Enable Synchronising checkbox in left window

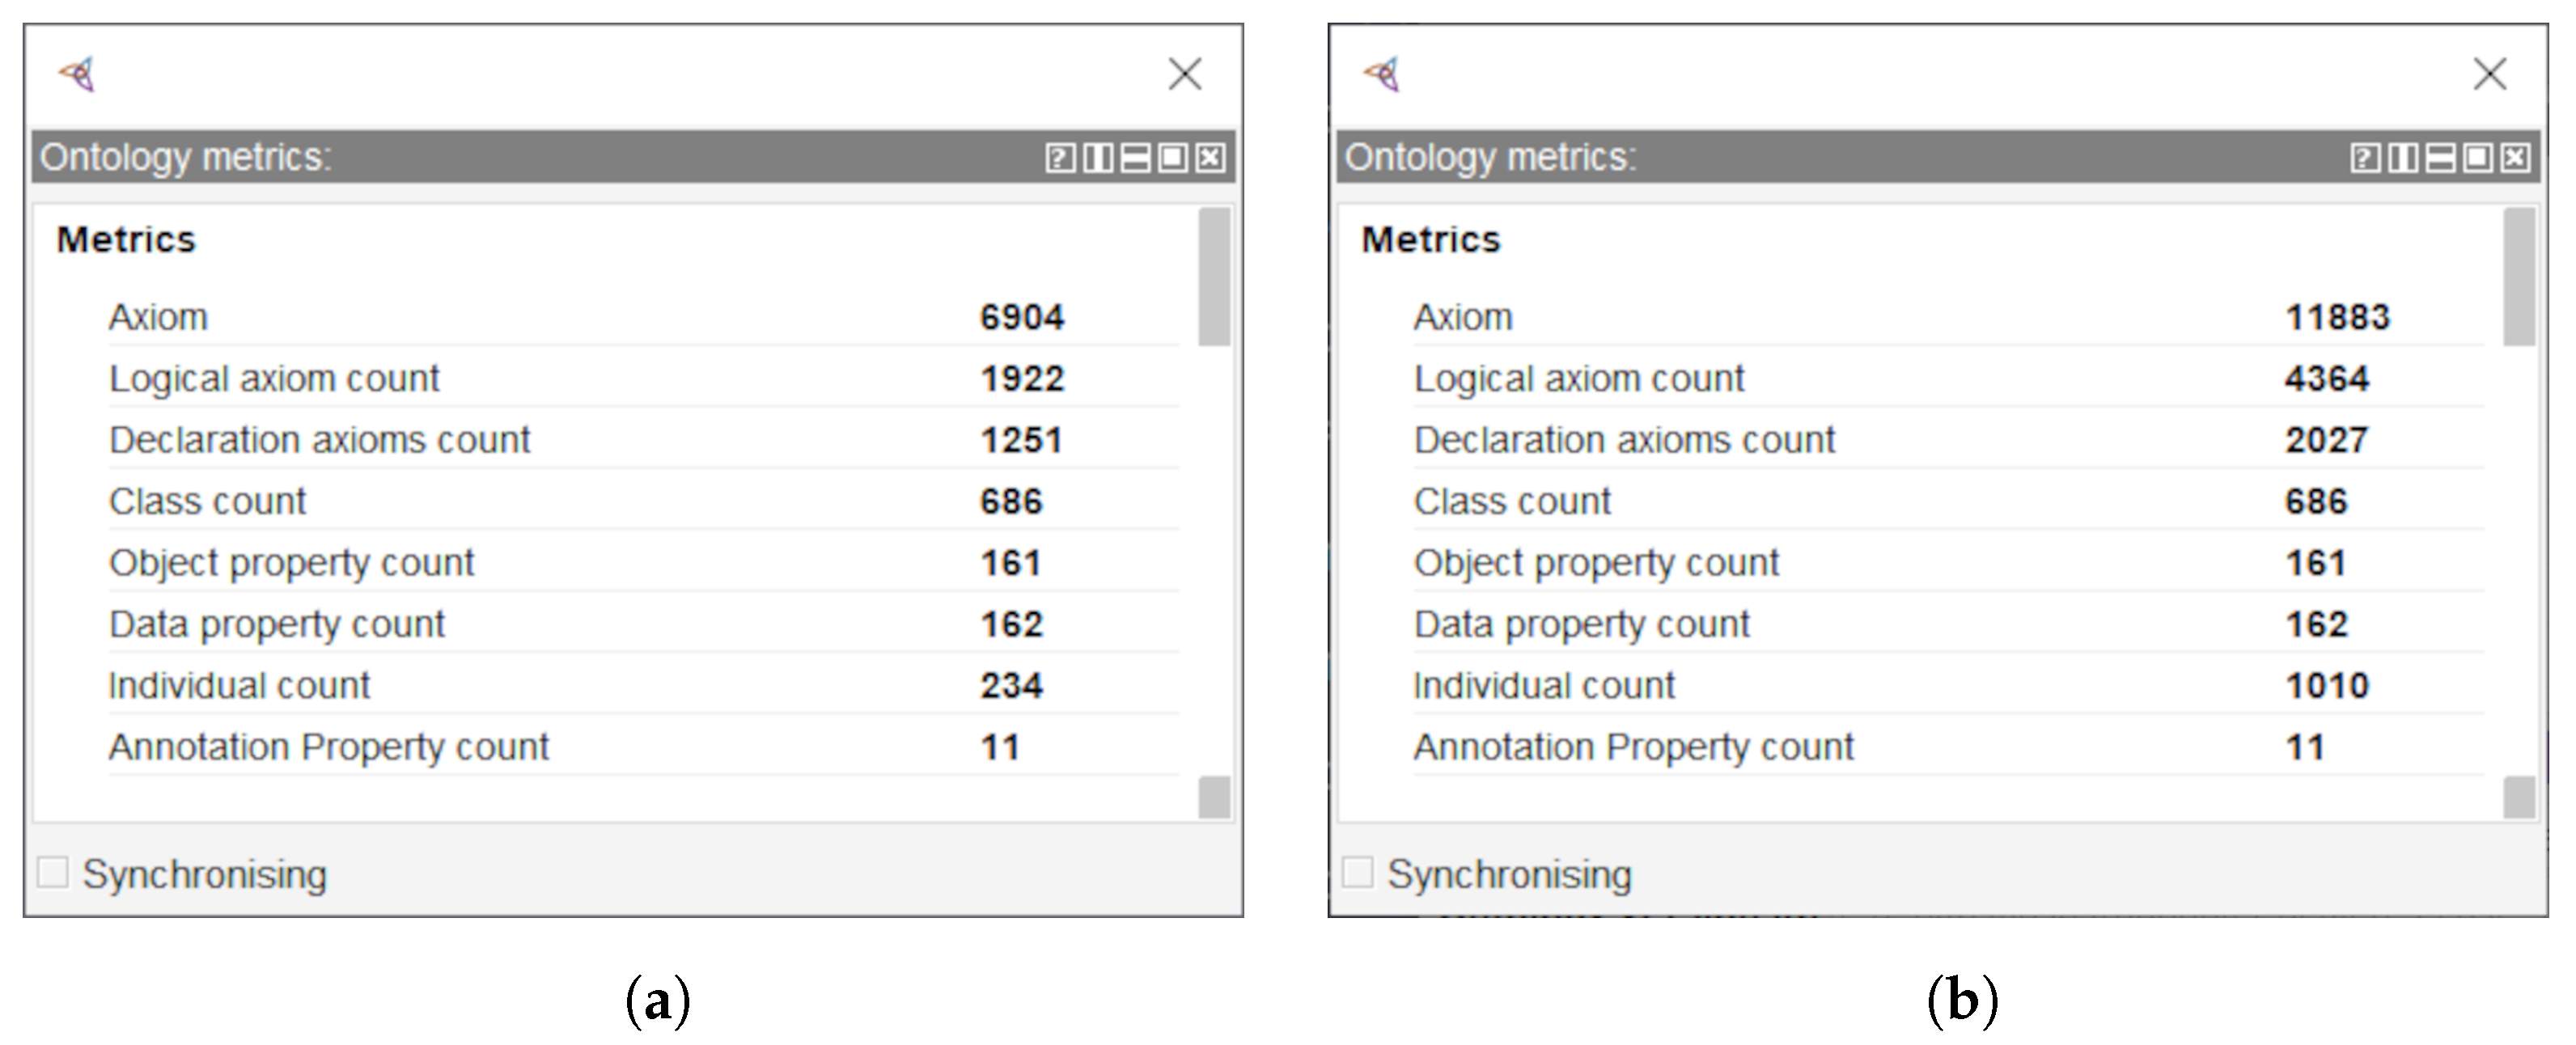coord(53,873)
